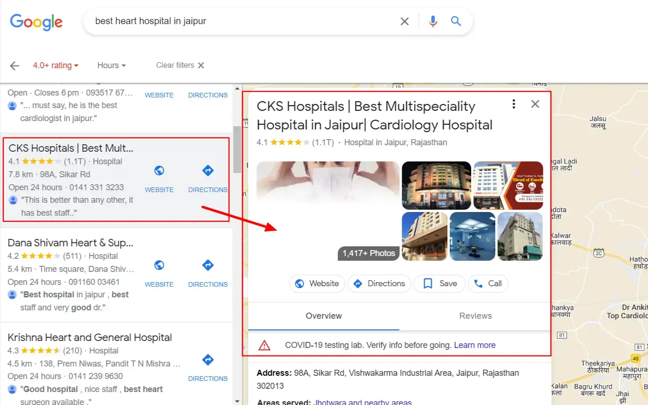Click the scroll-down arrow of results list

point(237,401)
